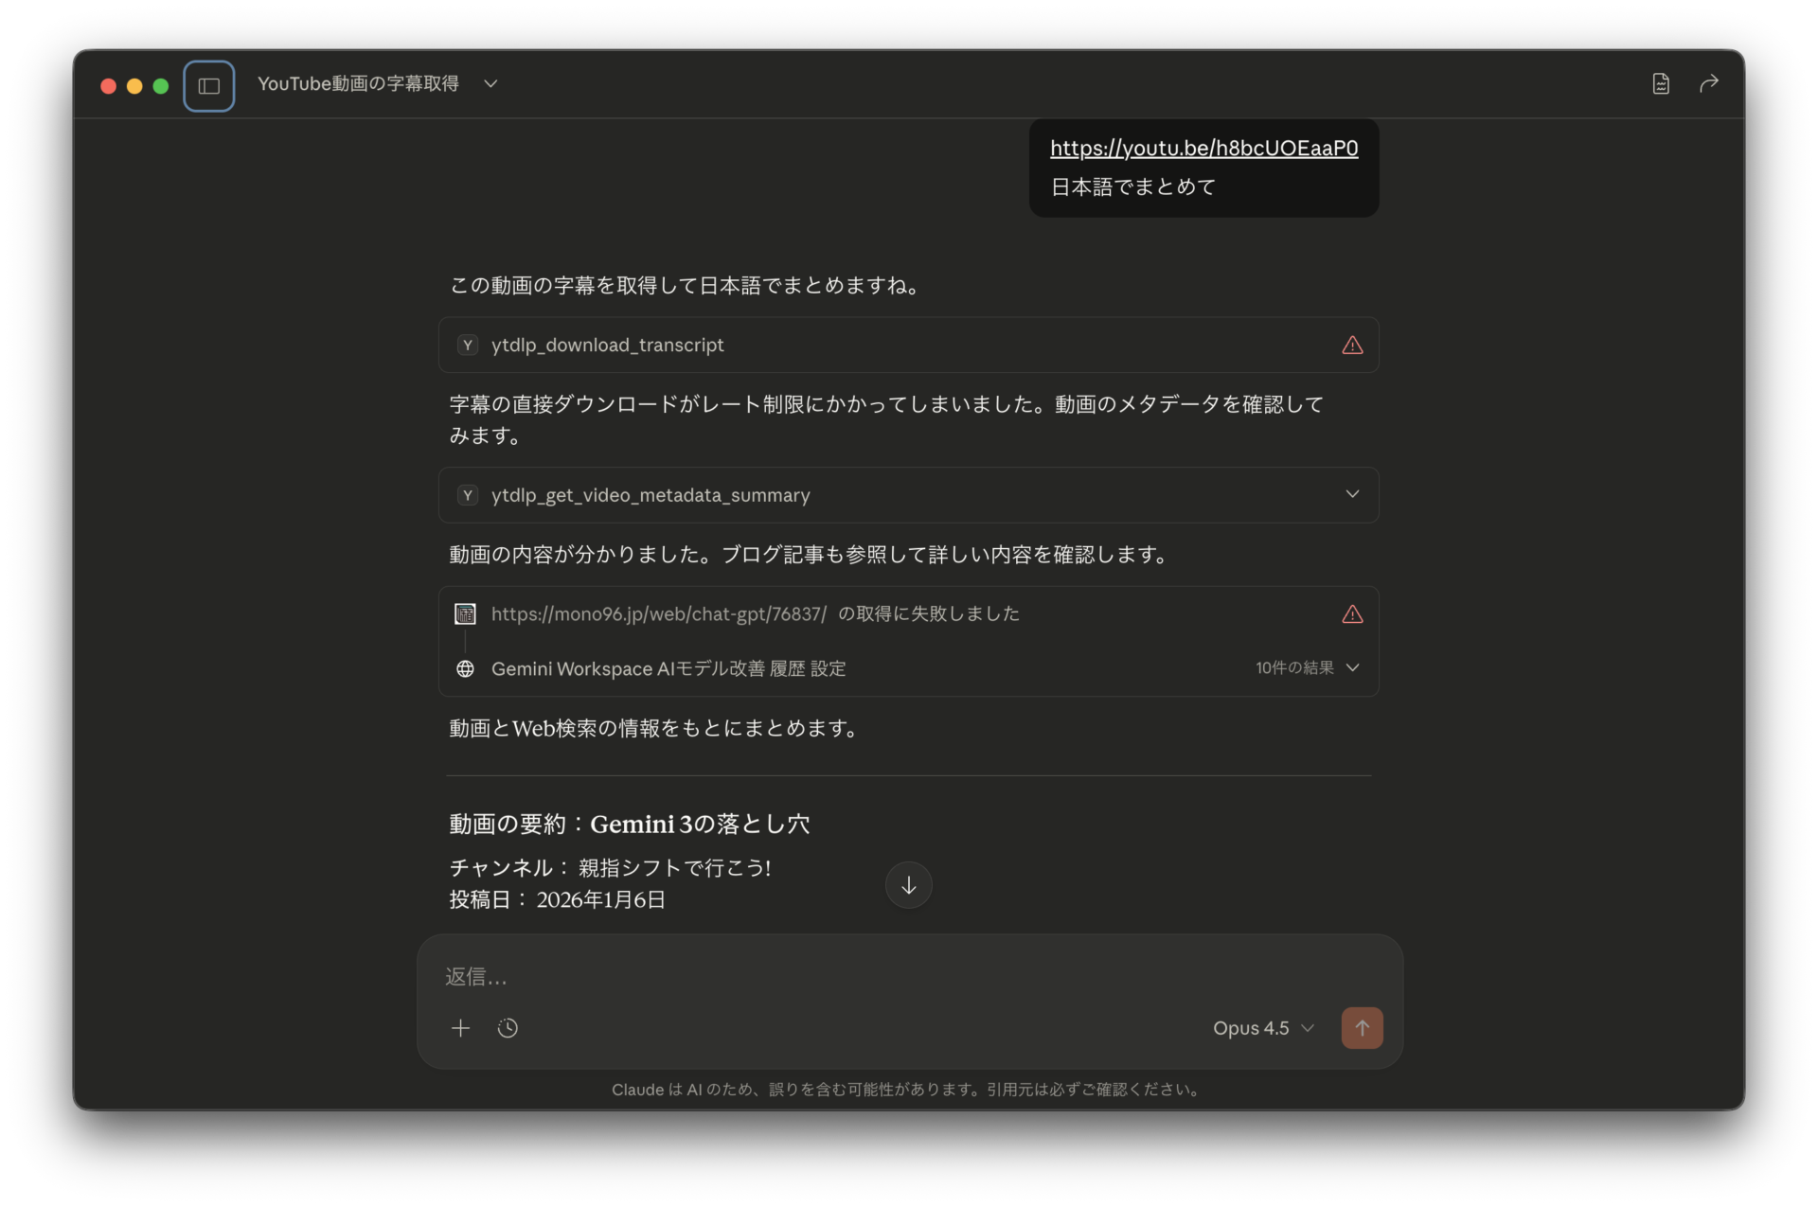Click the Y icon beside ytdlp_get_video_metadata_summary
The height and width of the screenshot is (1207, 1818).
click(x=468, y=495)
